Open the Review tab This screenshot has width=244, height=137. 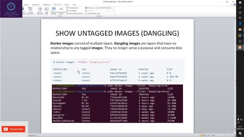(x=67, y=5)
